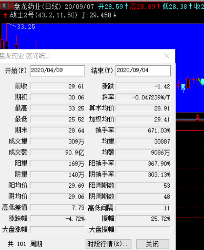Click the 结束(T) end date field
Screen dimensions: 204x250
143,71
